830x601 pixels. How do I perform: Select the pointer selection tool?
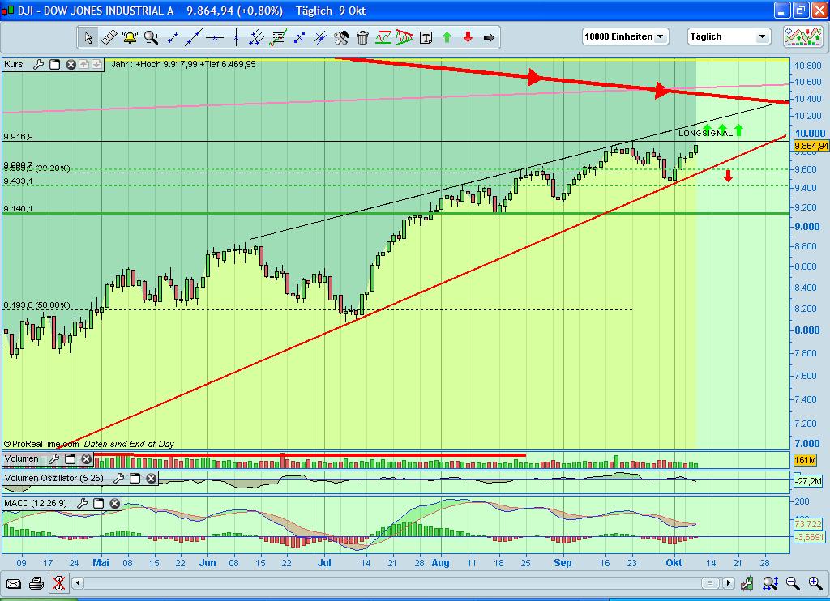coord(89,37)
